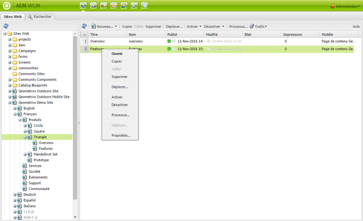Viewport: 363px width, 221px height.
Task: Collapse the Produits node
Action: tap(20, 120)
